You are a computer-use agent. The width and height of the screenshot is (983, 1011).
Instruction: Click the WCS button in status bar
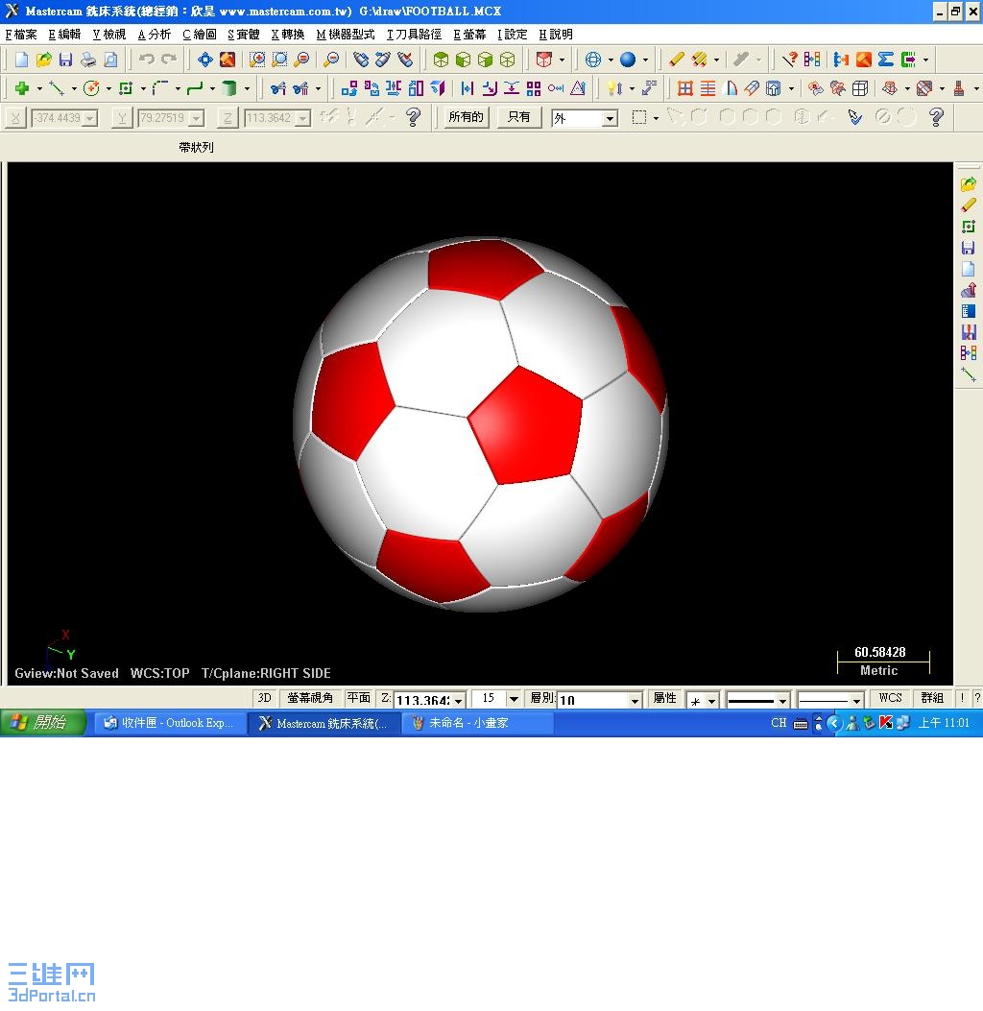click(x=890, y=698)
